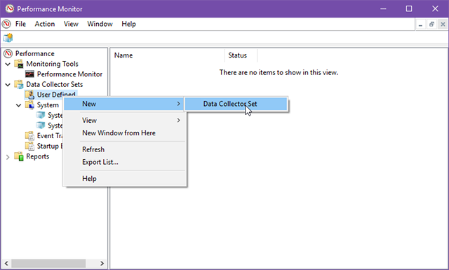Open the File menu

click(x=20, y=24)
